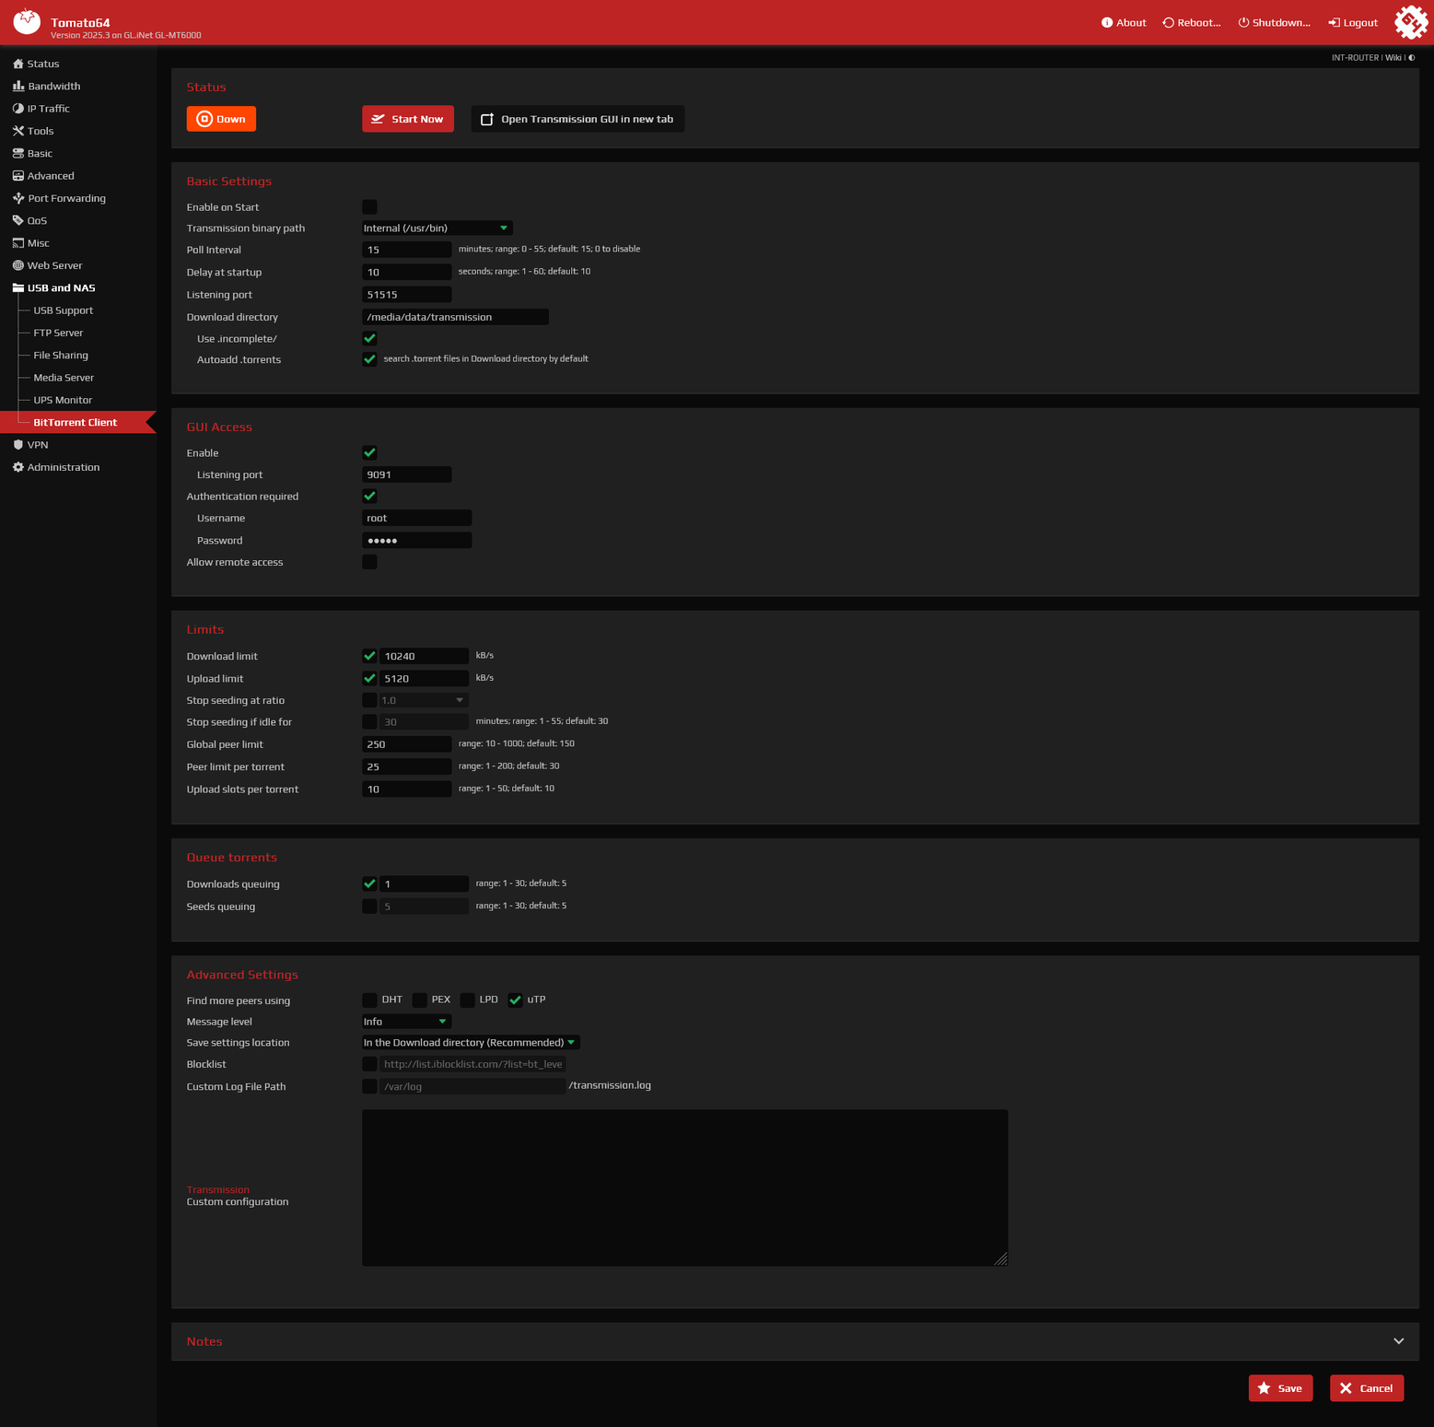Open the Wiki link
Image resolution: width=1434 pixels, height=1427 pixels.
point(1393,58)
